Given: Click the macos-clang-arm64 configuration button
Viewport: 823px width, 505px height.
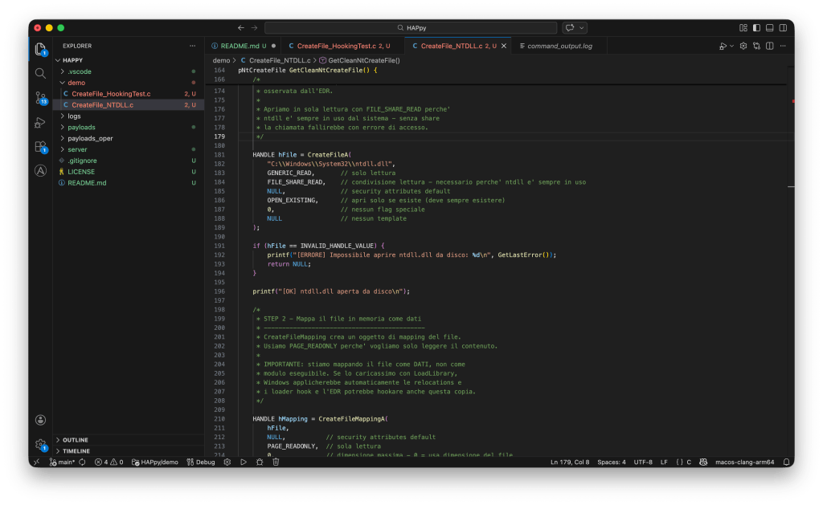Looking at the screenshot, I should tap(747, 462).
